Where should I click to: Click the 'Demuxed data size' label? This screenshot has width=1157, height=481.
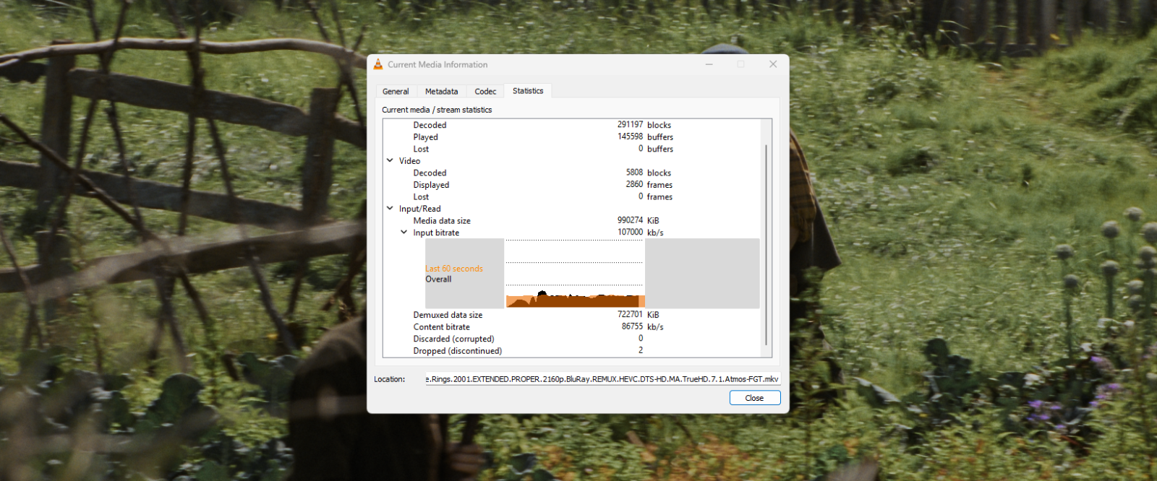(x=448, y=315)
